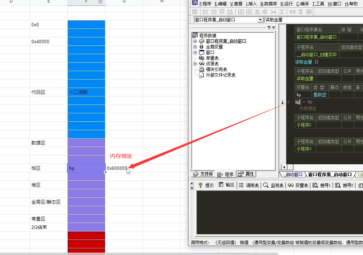This screenshot has width=363, height=255.
Task: Open the I.插入 menu
Action: (x=251, y=4)
